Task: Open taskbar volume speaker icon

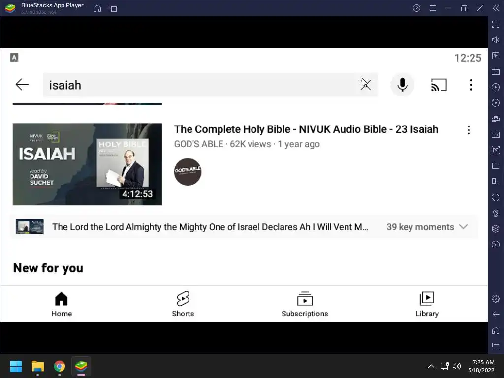Action: [x=457, y=366]
